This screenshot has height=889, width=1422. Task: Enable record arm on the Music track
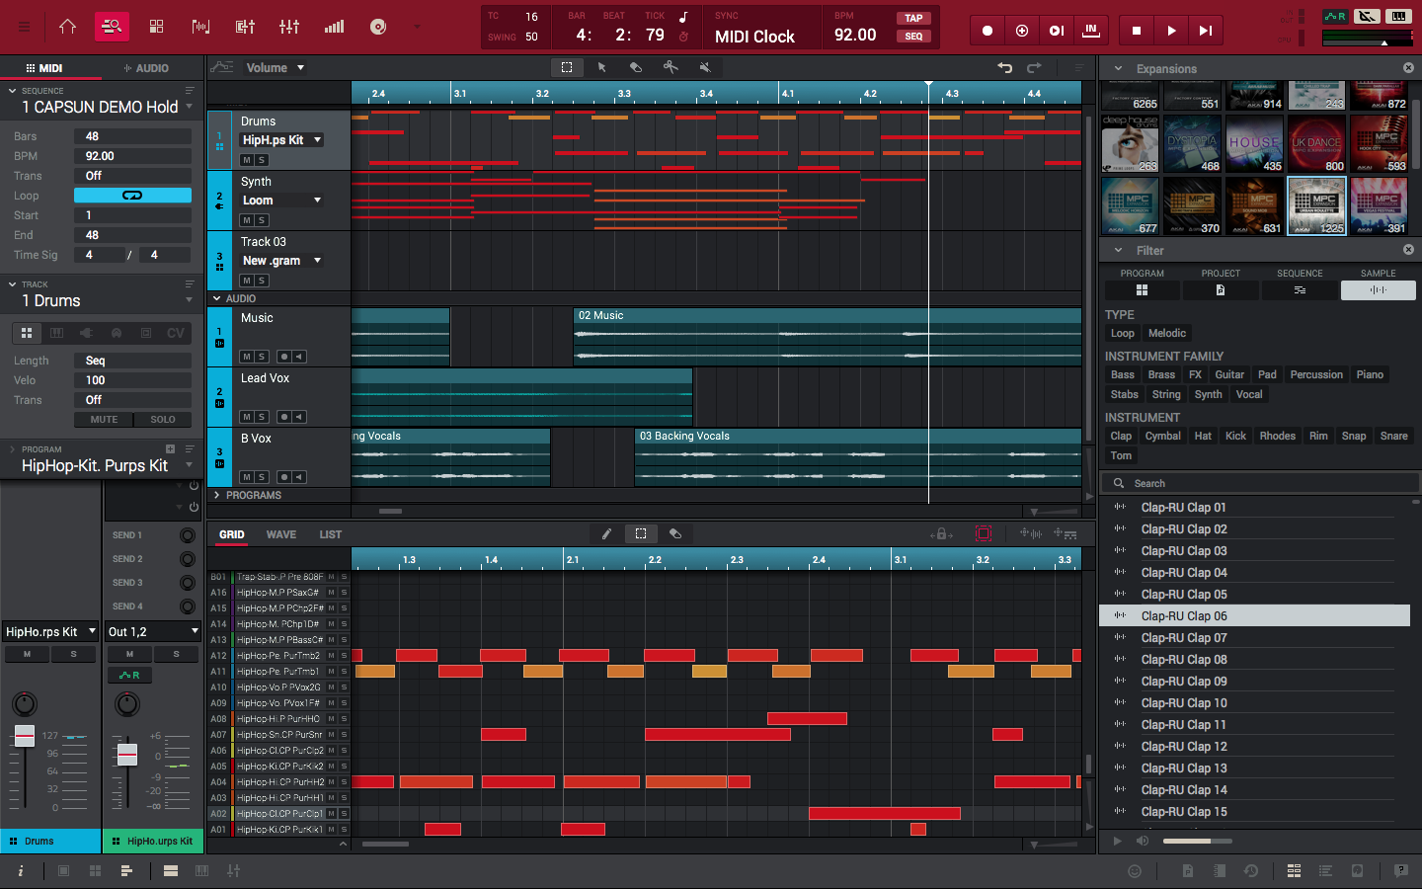282,357
